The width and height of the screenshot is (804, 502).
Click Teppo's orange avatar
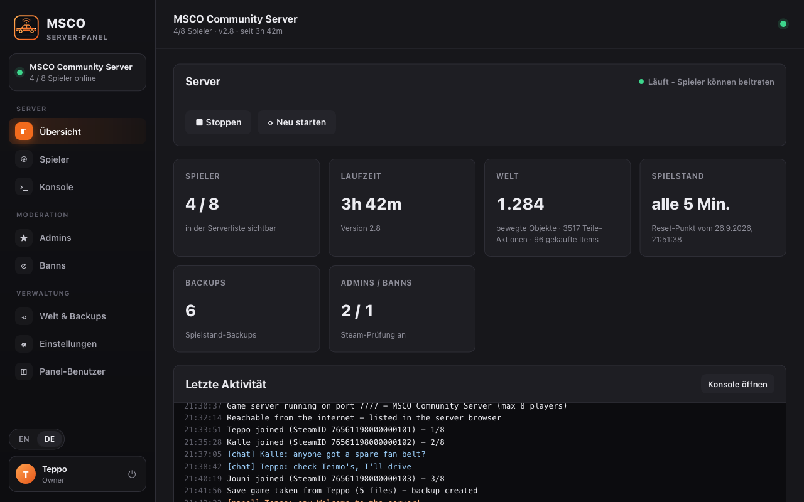(26, 474)
